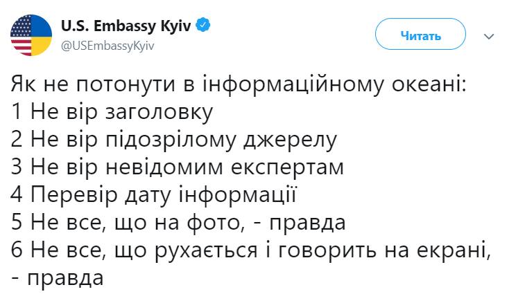Viewport: 525px width, 294px height.
Task: Select the line "4 Перевір дату інформації"
Action: pos(154,196)
